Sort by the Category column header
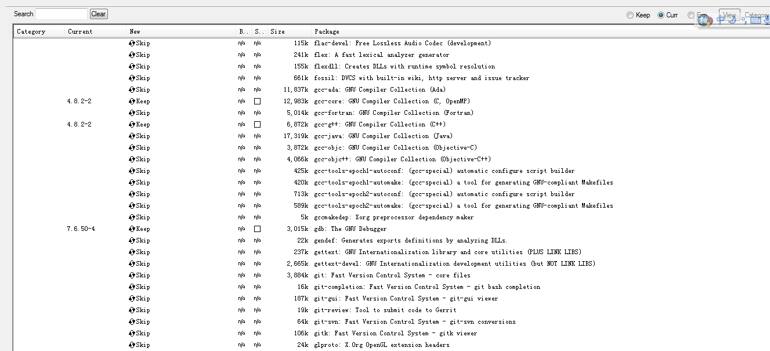 pyautogui.click(x=39, y=31)
